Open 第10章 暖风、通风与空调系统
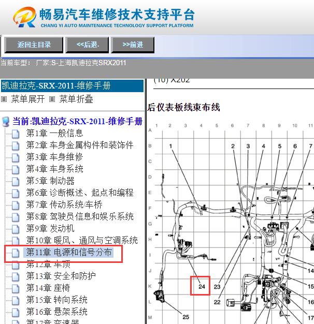 coord(82,241)
